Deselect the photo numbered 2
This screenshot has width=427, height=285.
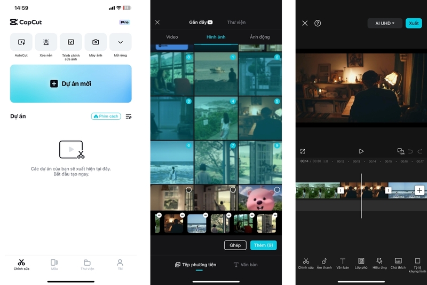click(277, 57)
